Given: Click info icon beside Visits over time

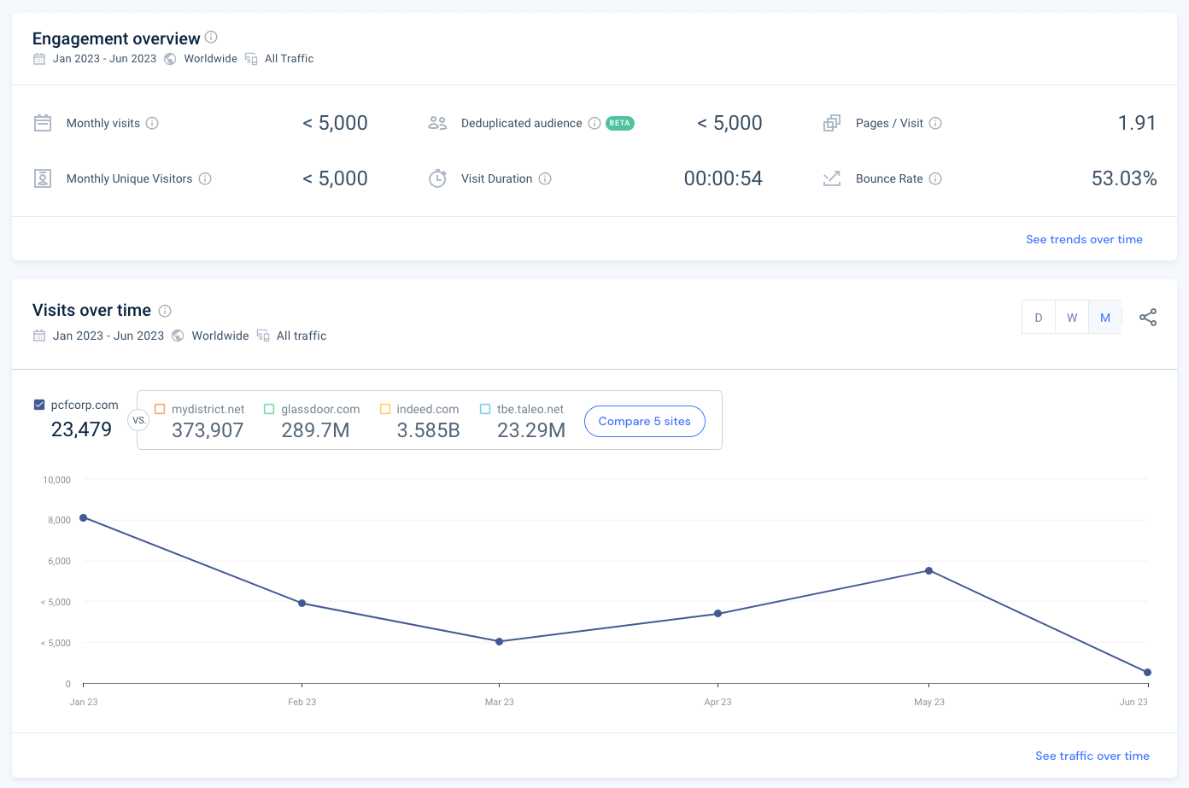Looking at the screenshot, I should click(165, 311).
